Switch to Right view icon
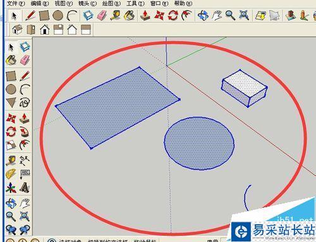The image size is (316, 242). (58, 30)
